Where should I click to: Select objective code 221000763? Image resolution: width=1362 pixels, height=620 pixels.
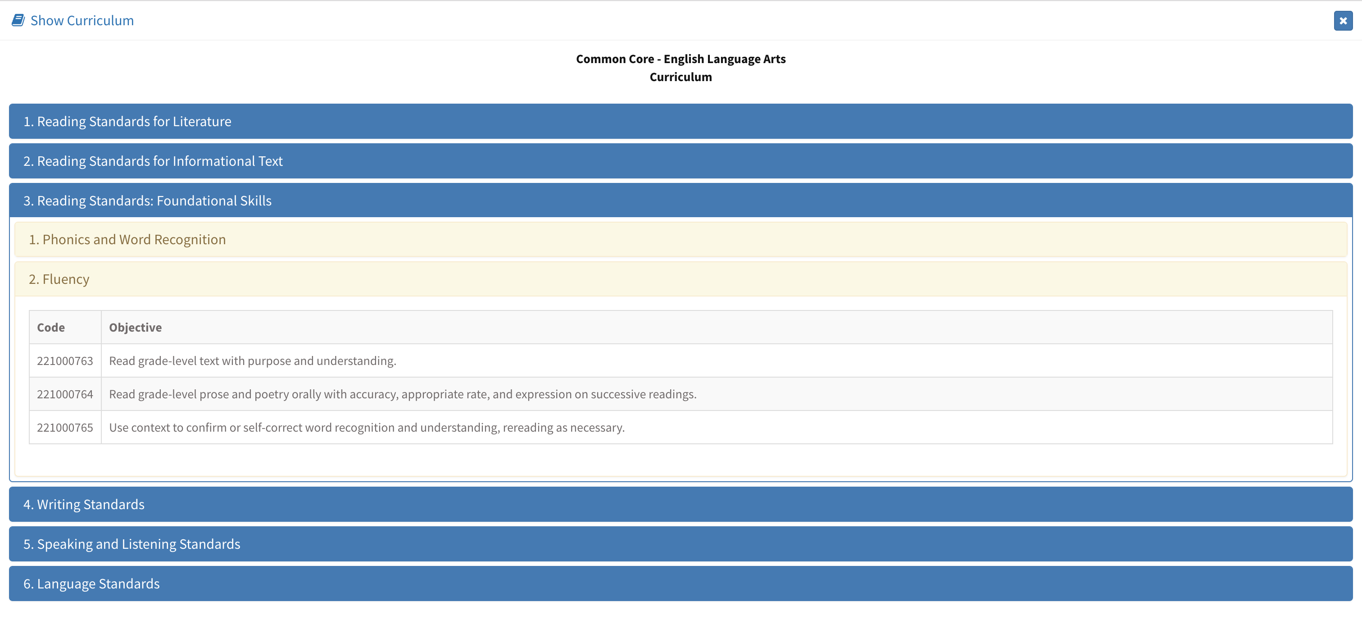point(64,361)
